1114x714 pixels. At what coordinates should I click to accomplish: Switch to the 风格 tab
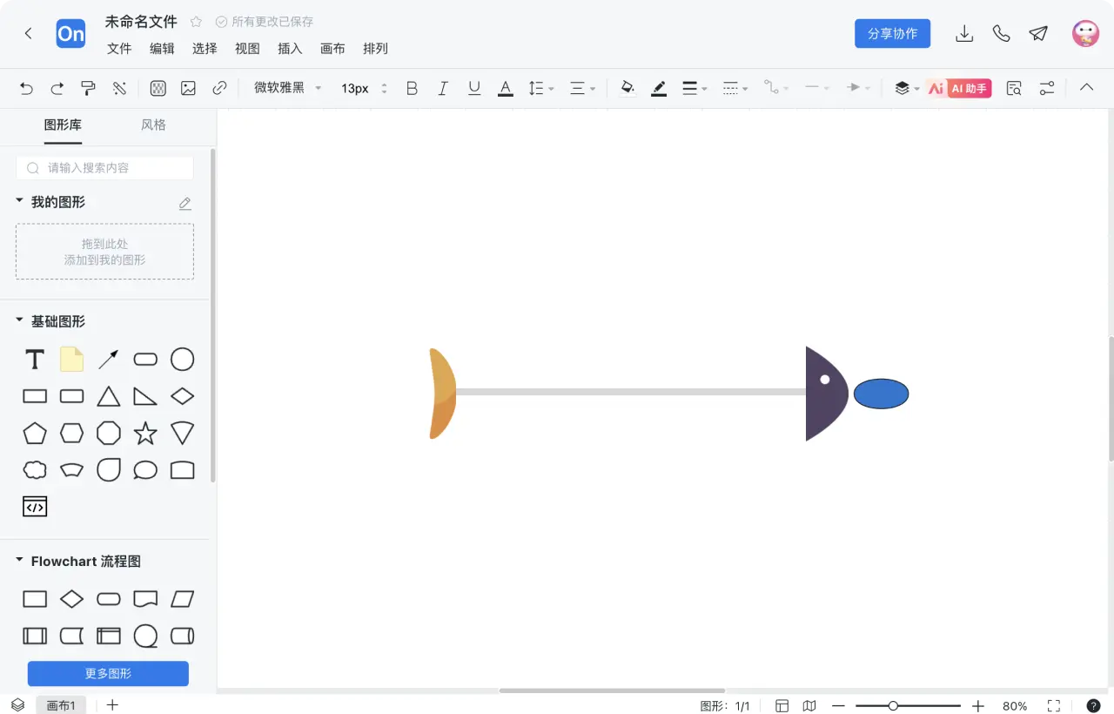153,125
